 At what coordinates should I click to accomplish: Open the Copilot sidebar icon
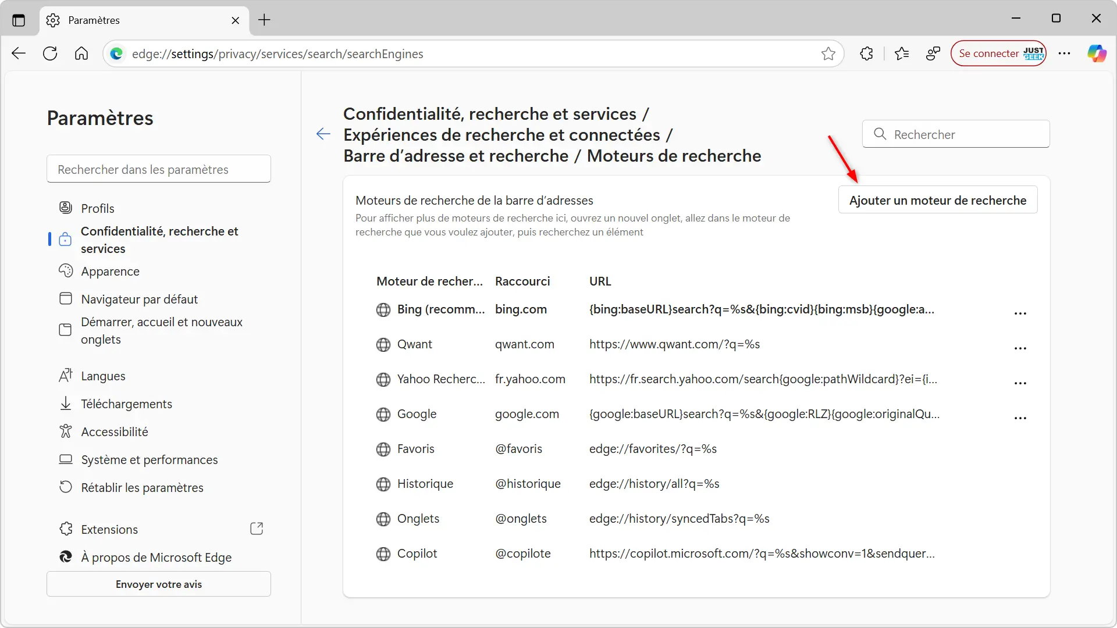tap(1097, 53)
